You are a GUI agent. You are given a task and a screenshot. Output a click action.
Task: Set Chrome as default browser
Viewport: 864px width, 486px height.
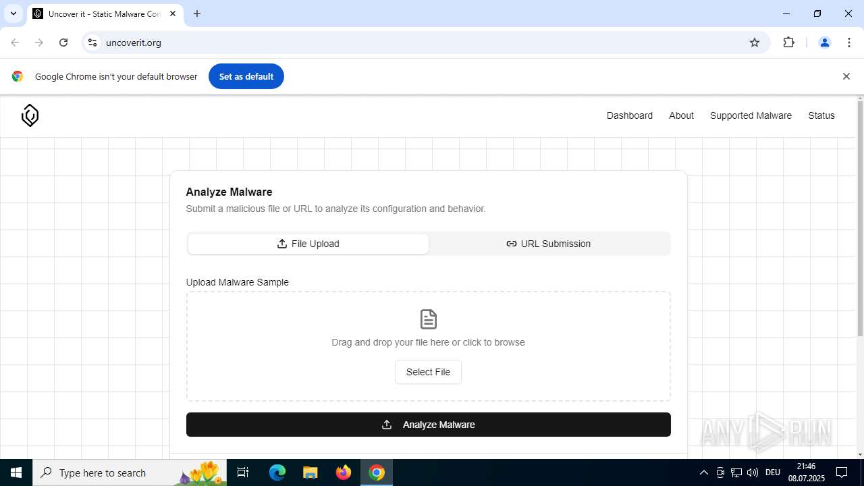point(246,76)
